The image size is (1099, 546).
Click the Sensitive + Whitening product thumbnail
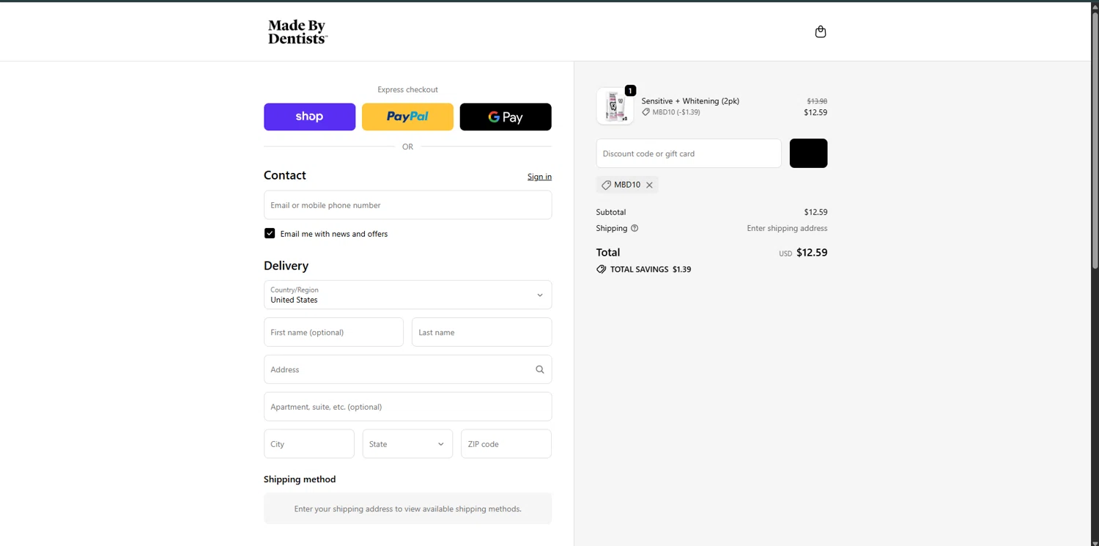click(x=615, y=106)
